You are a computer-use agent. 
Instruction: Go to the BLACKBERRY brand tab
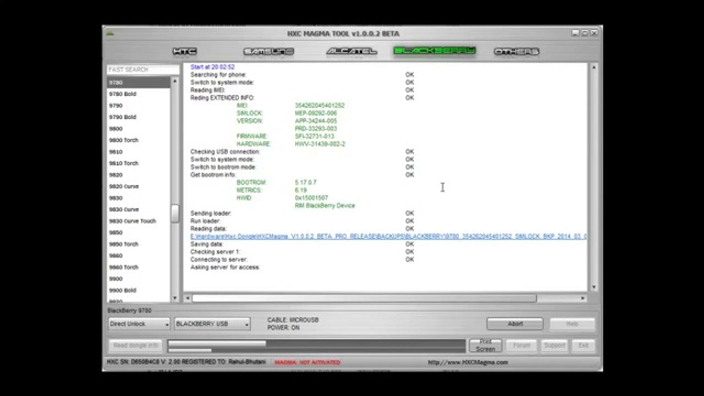pos(435,52)
